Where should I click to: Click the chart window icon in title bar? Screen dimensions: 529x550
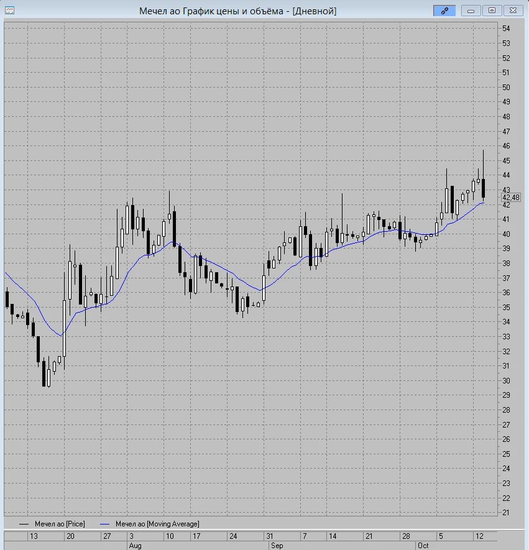pos(9,11)
